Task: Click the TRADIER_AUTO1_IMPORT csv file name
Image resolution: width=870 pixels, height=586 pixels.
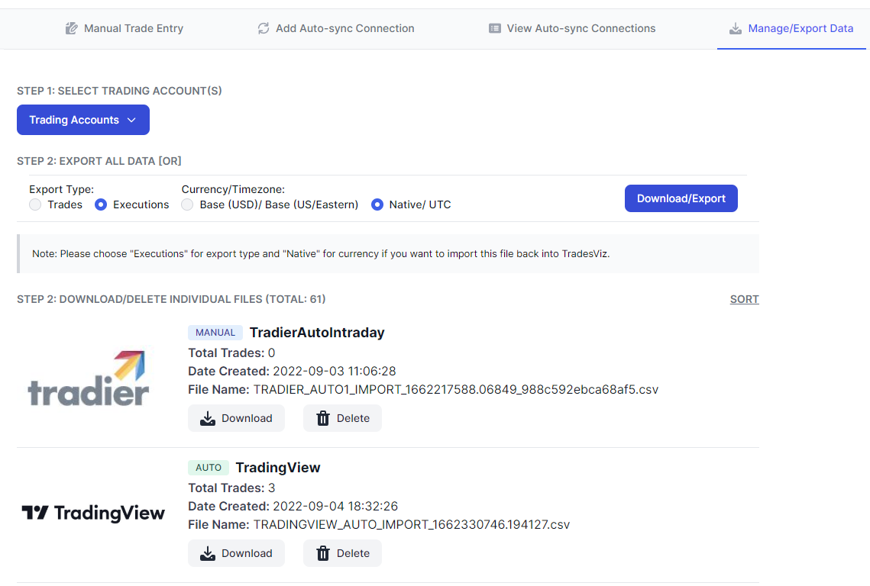Action: [x=456, y=390]
